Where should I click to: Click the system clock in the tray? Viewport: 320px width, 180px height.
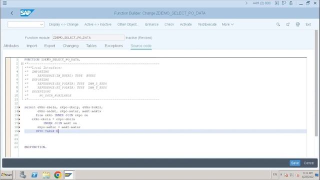pos(307,175)
